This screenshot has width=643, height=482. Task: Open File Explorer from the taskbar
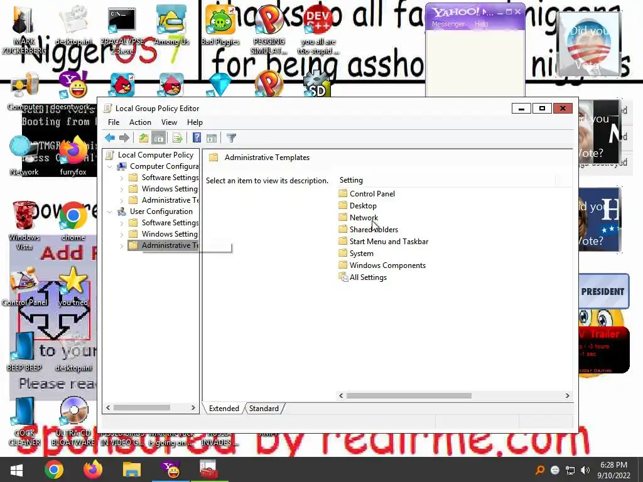[x=132, y=469]
